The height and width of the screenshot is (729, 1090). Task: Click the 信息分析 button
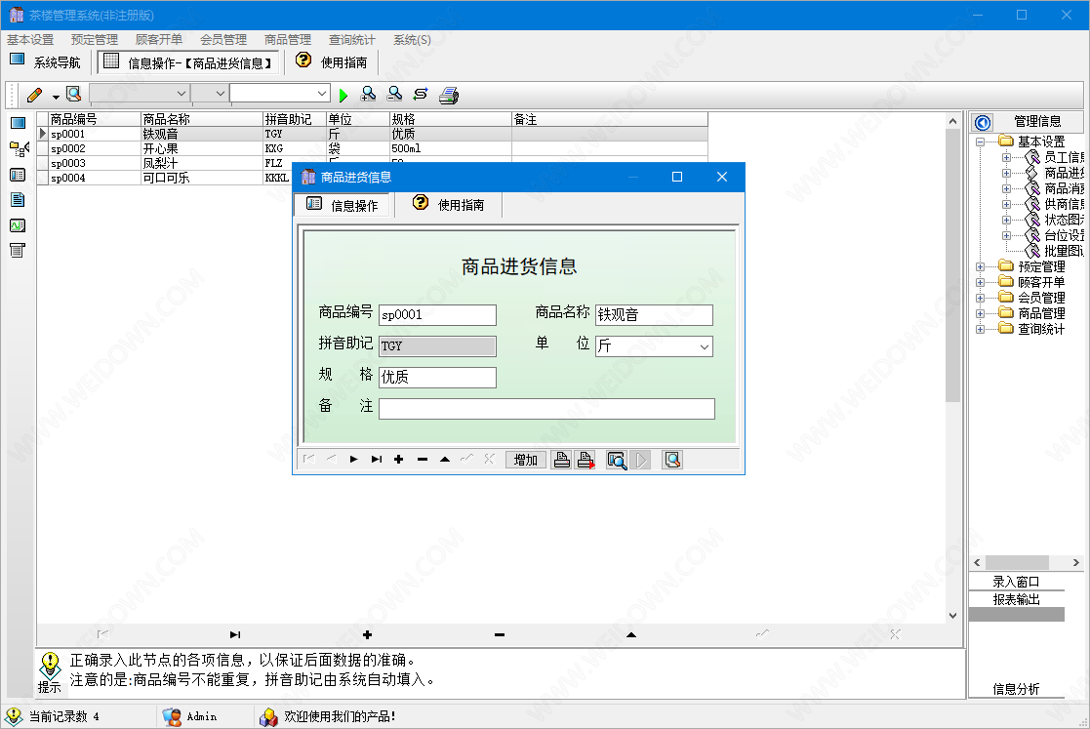pyautogui.click(x=1016, y=689)
